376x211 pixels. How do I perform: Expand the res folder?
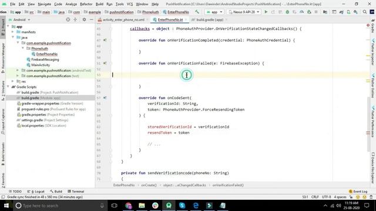click(13, 81)
